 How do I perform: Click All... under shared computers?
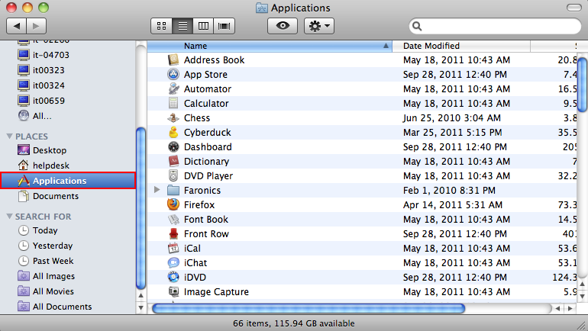(42, 116)
